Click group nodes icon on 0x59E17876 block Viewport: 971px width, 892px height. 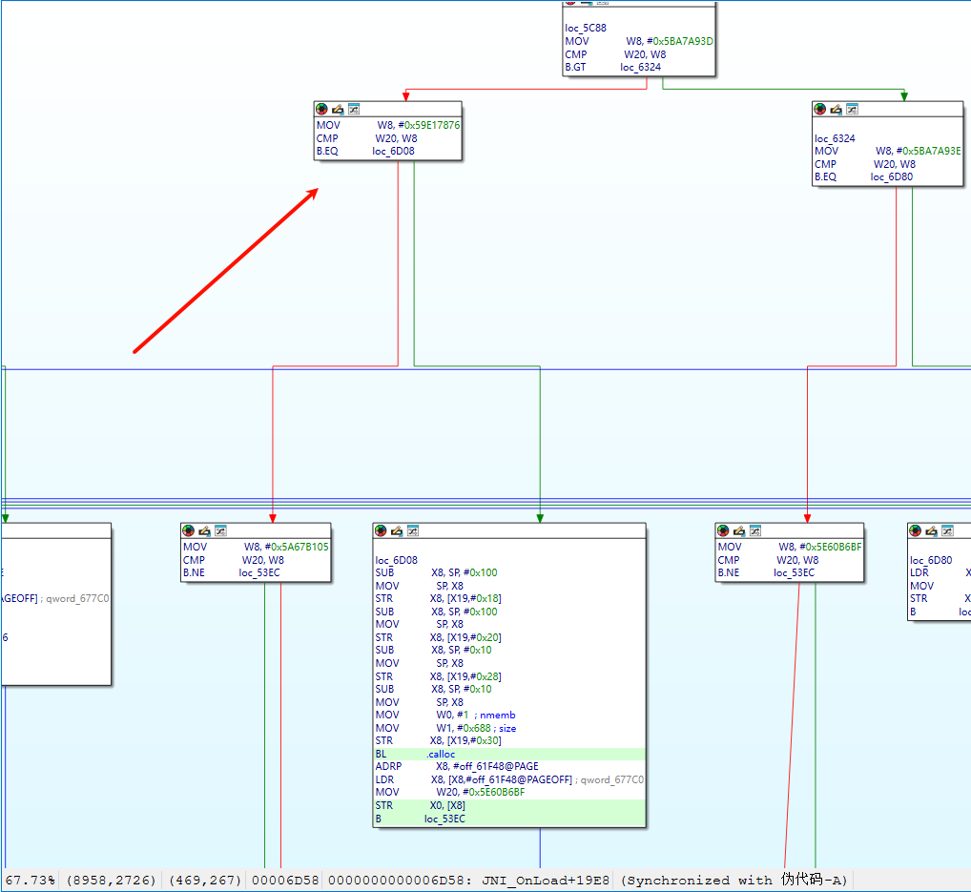(x=354, y=109)
